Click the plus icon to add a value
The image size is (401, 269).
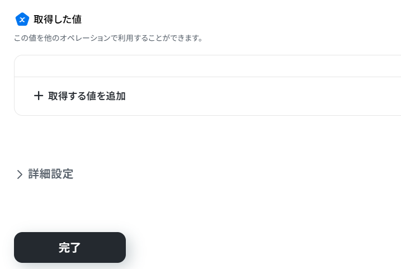click(39, 96)
